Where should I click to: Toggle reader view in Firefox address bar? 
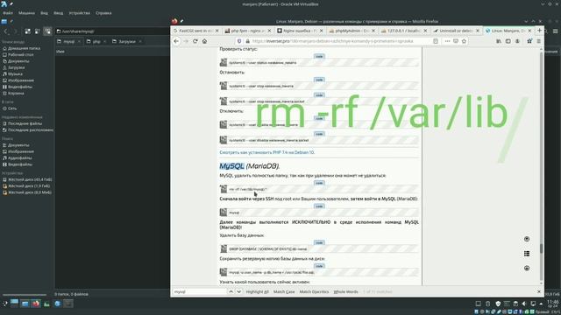pyautogui.click(x=436, y=41)
